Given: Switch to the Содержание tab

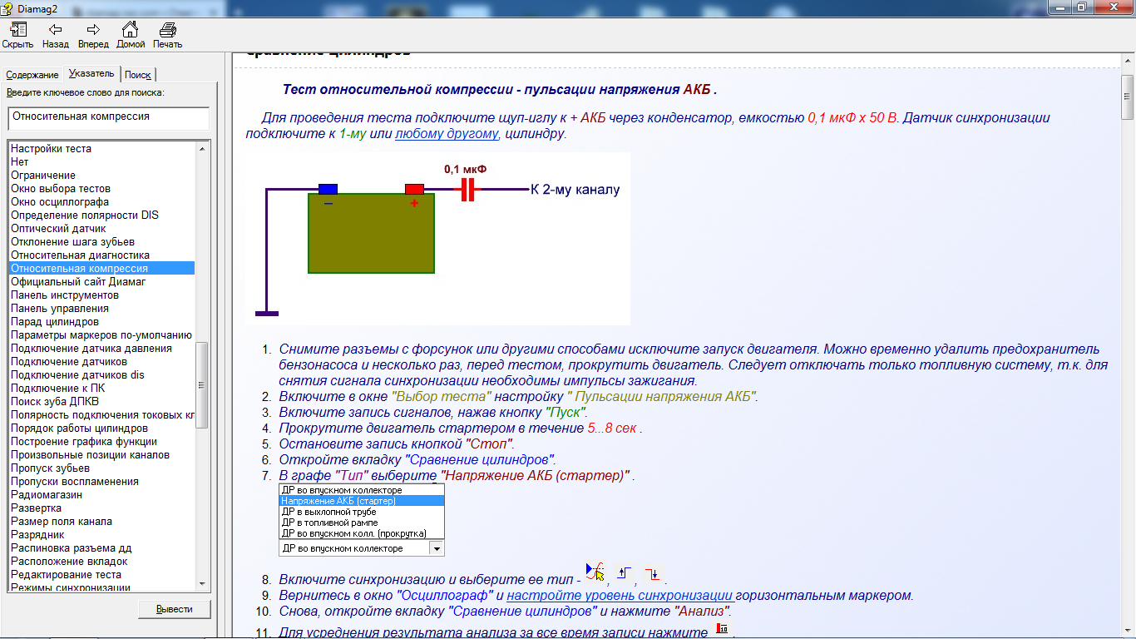Looking at the screenshot, I should 32,75.
